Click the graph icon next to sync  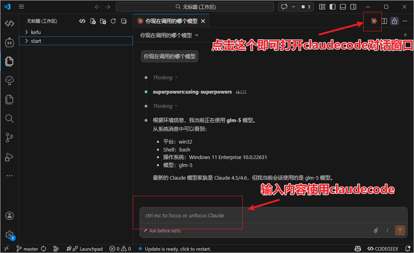coord(56,249)
